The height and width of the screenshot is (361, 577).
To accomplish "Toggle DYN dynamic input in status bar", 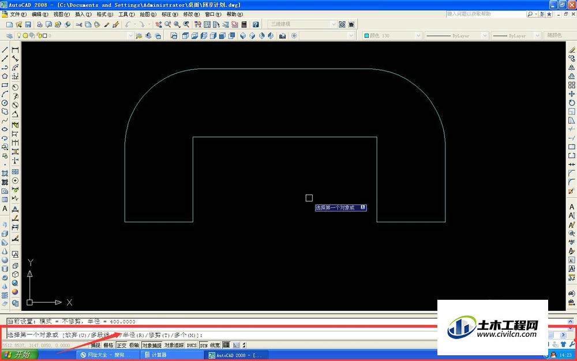I will coord(204,345).
